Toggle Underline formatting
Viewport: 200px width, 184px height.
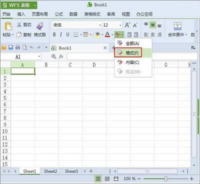[67, 34]
